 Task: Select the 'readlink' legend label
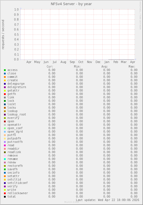(x=14, y=152)
